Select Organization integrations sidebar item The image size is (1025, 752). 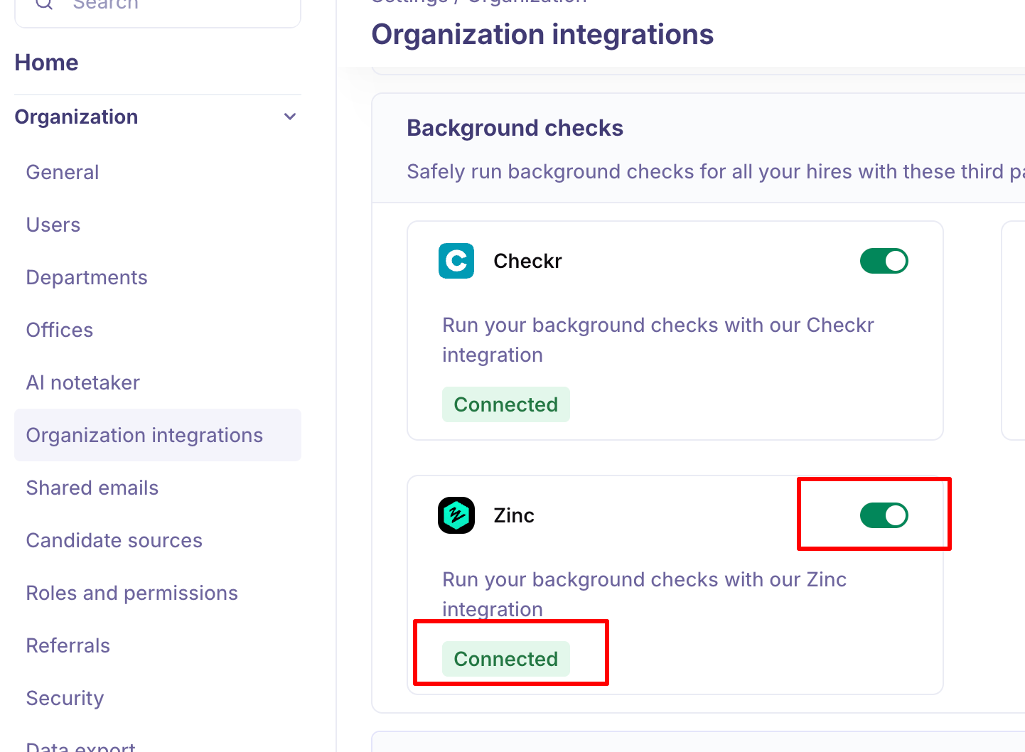145,435
